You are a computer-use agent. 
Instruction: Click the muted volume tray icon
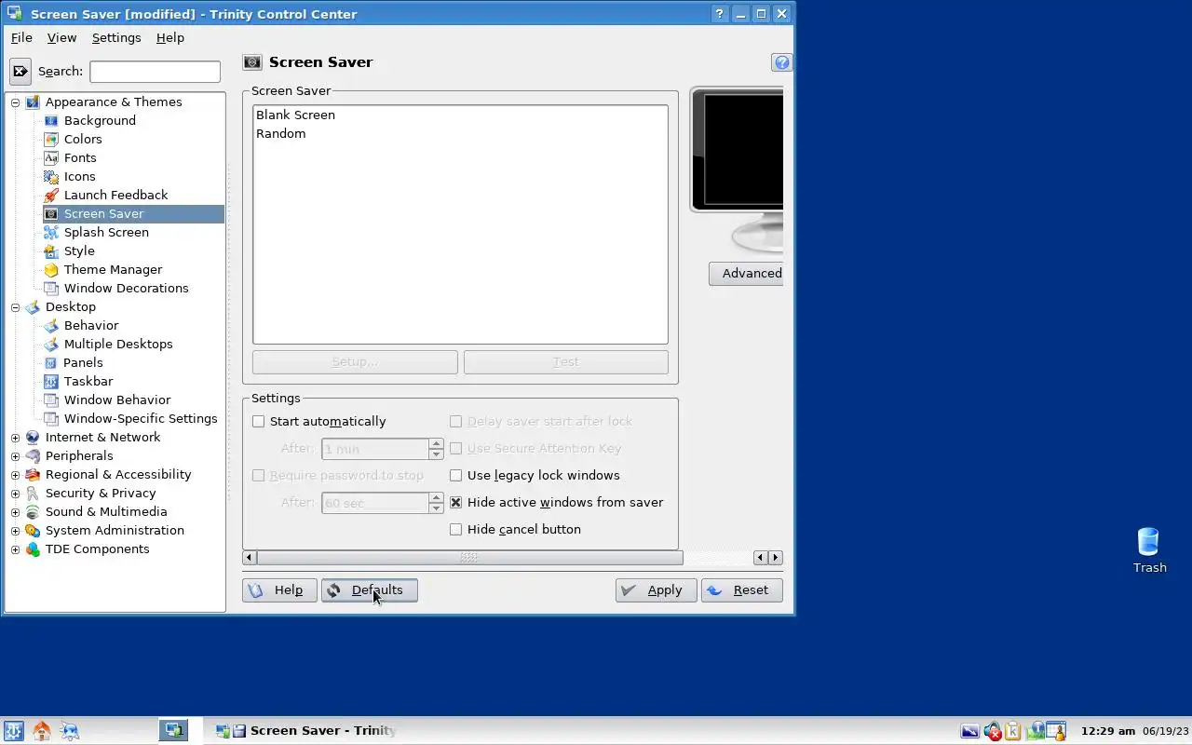[992, 731]
